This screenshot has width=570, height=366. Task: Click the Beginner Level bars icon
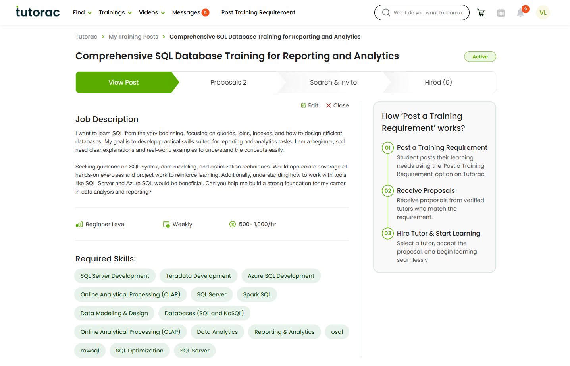point(79,224)
